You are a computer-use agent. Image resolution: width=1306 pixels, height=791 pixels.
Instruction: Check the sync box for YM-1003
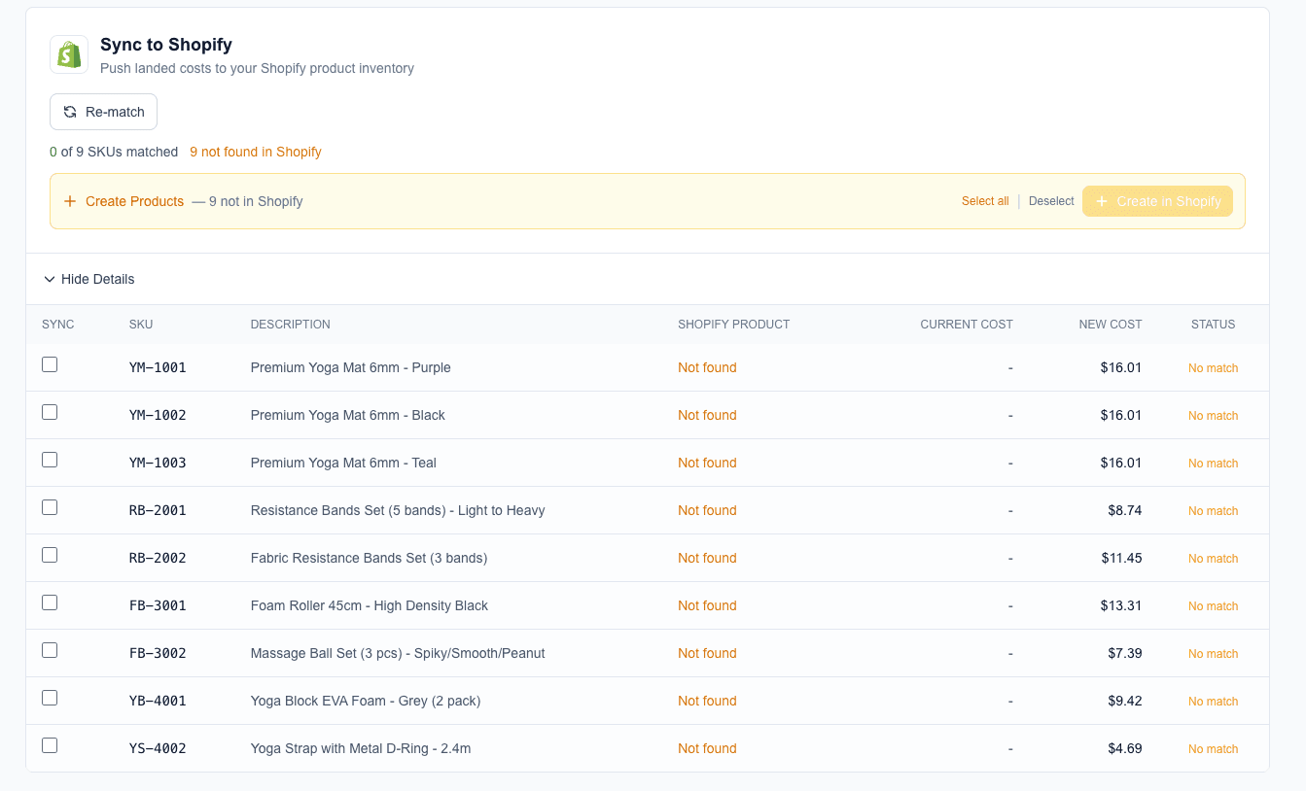point(50,460)
